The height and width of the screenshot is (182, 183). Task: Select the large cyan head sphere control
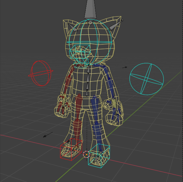coord(90,42)
